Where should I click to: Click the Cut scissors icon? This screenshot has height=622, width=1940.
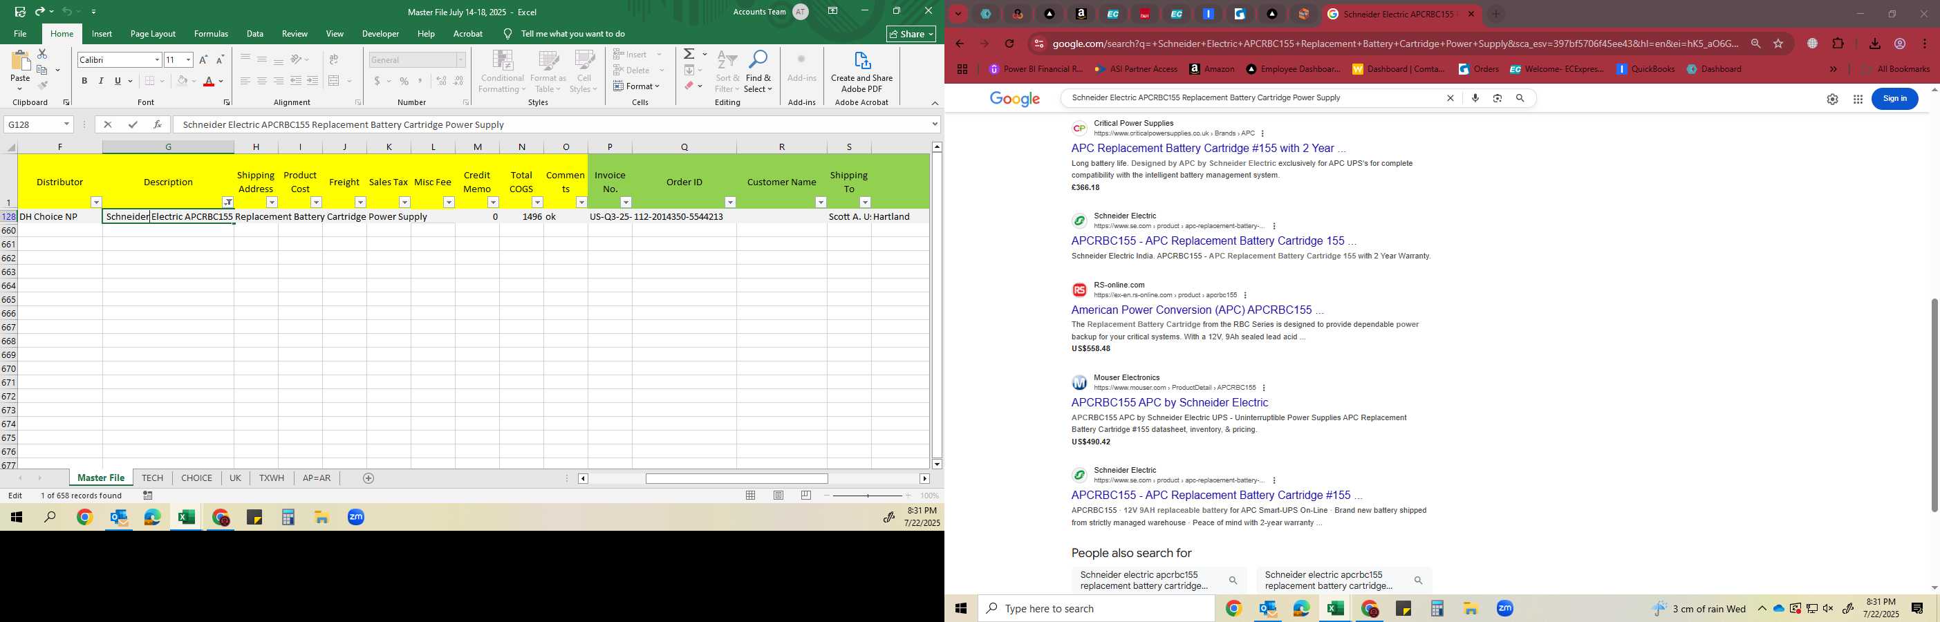(42, 54)
